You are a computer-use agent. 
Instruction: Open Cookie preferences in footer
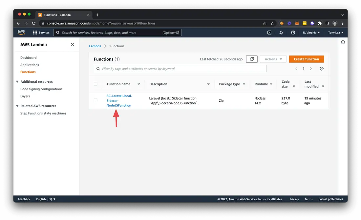330,199
